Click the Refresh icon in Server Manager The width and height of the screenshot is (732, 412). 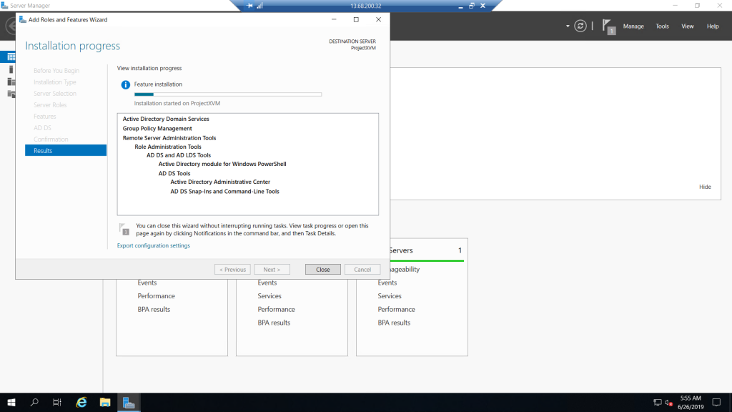point(580,26)
